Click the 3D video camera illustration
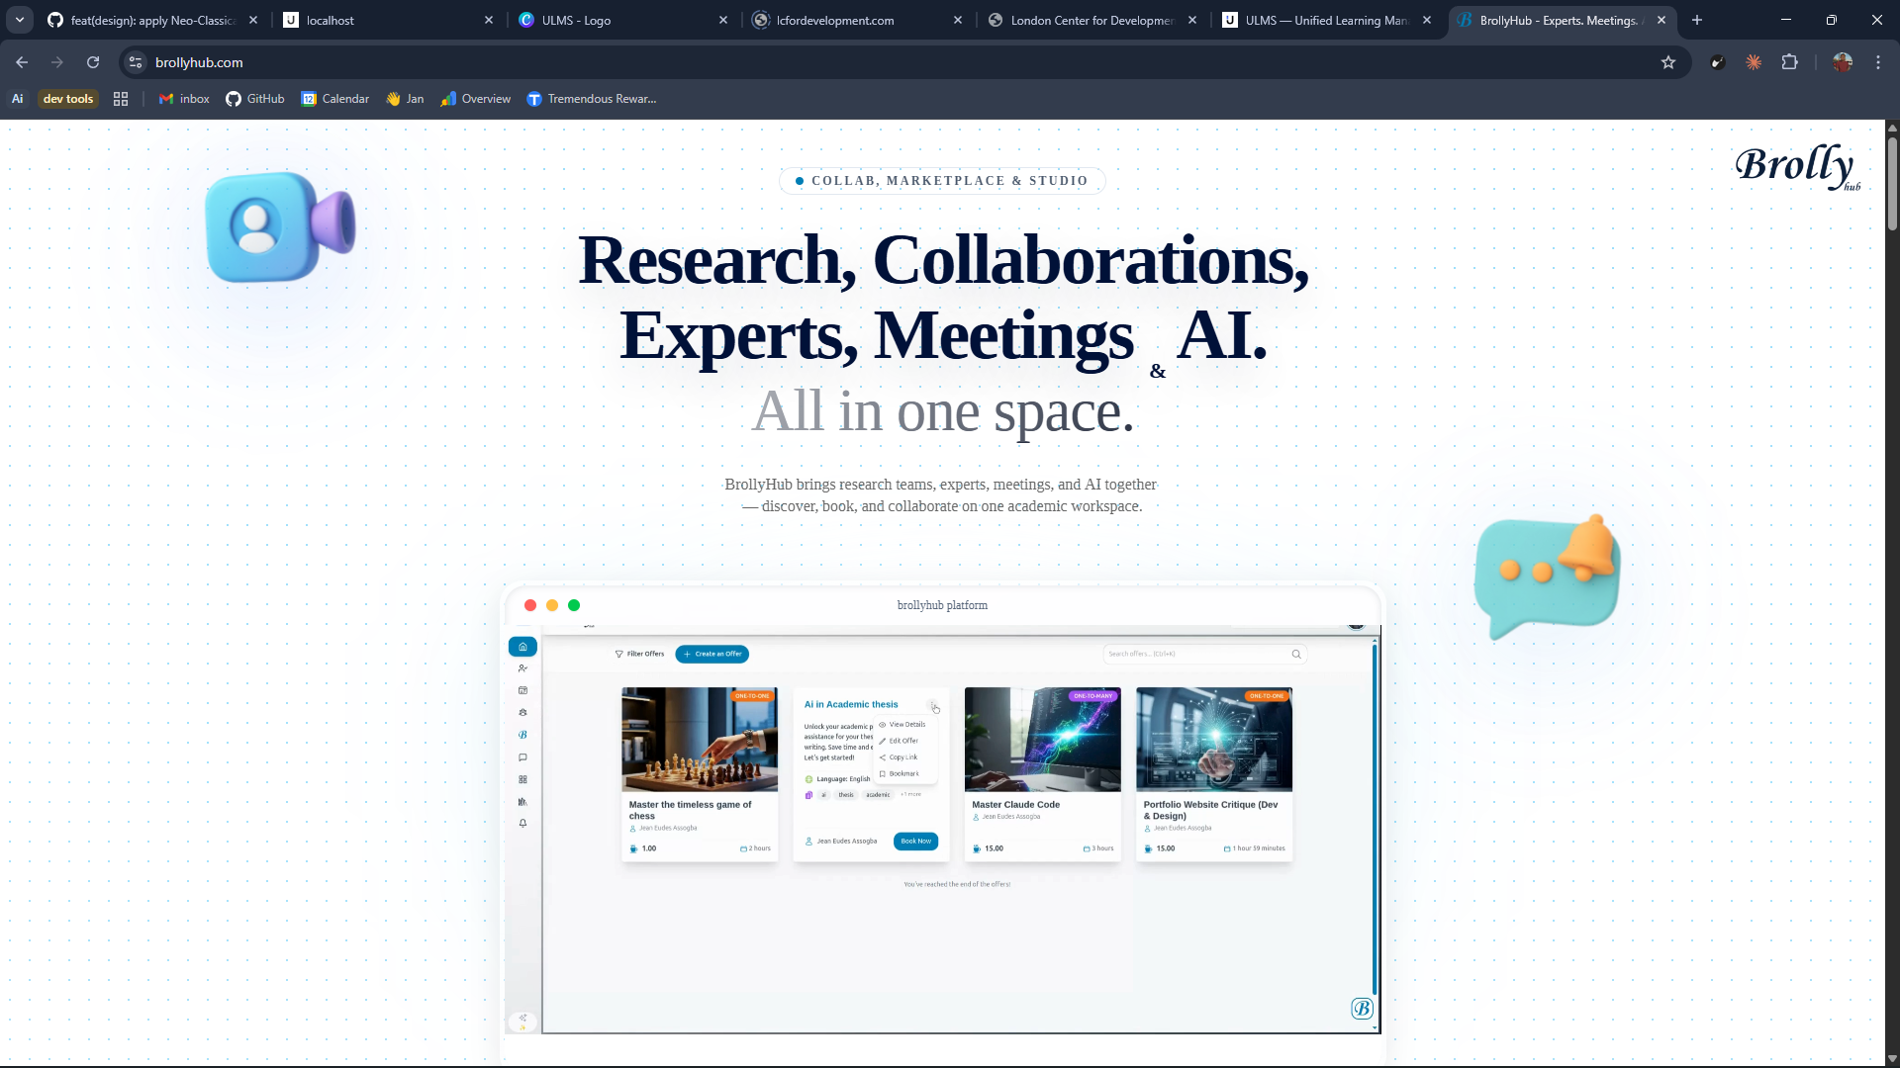This screenshot has height=1068, width=1900. [280, 226]
